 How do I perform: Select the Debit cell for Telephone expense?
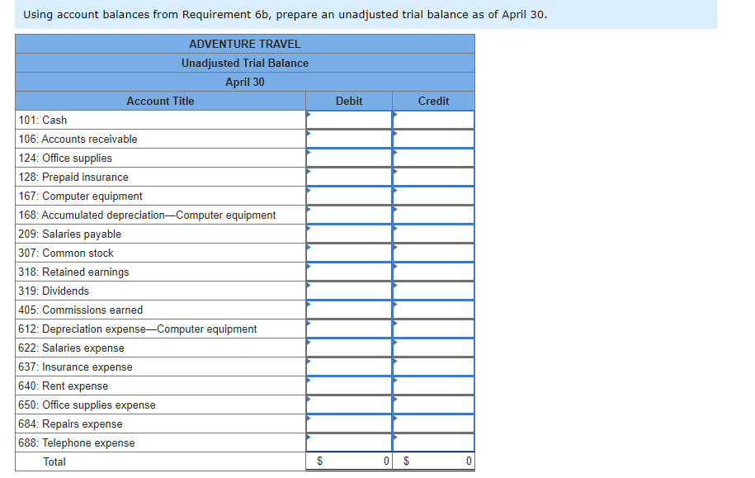click(x=348, y=443)
